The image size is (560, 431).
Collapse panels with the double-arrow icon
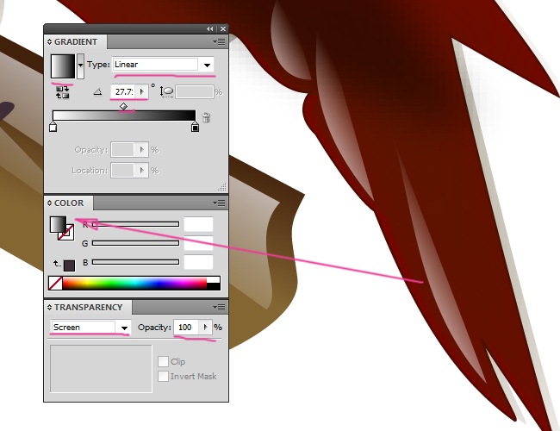pyautogui.click(x=210, y=28)
